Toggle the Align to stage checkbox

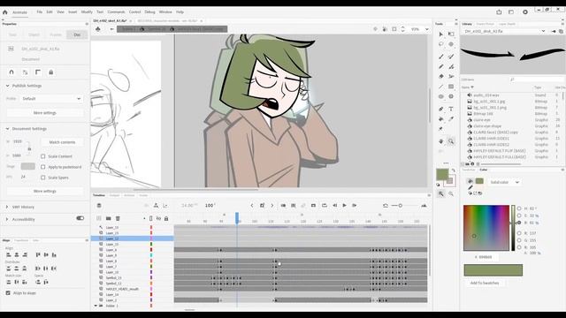[x=8, y=293]
